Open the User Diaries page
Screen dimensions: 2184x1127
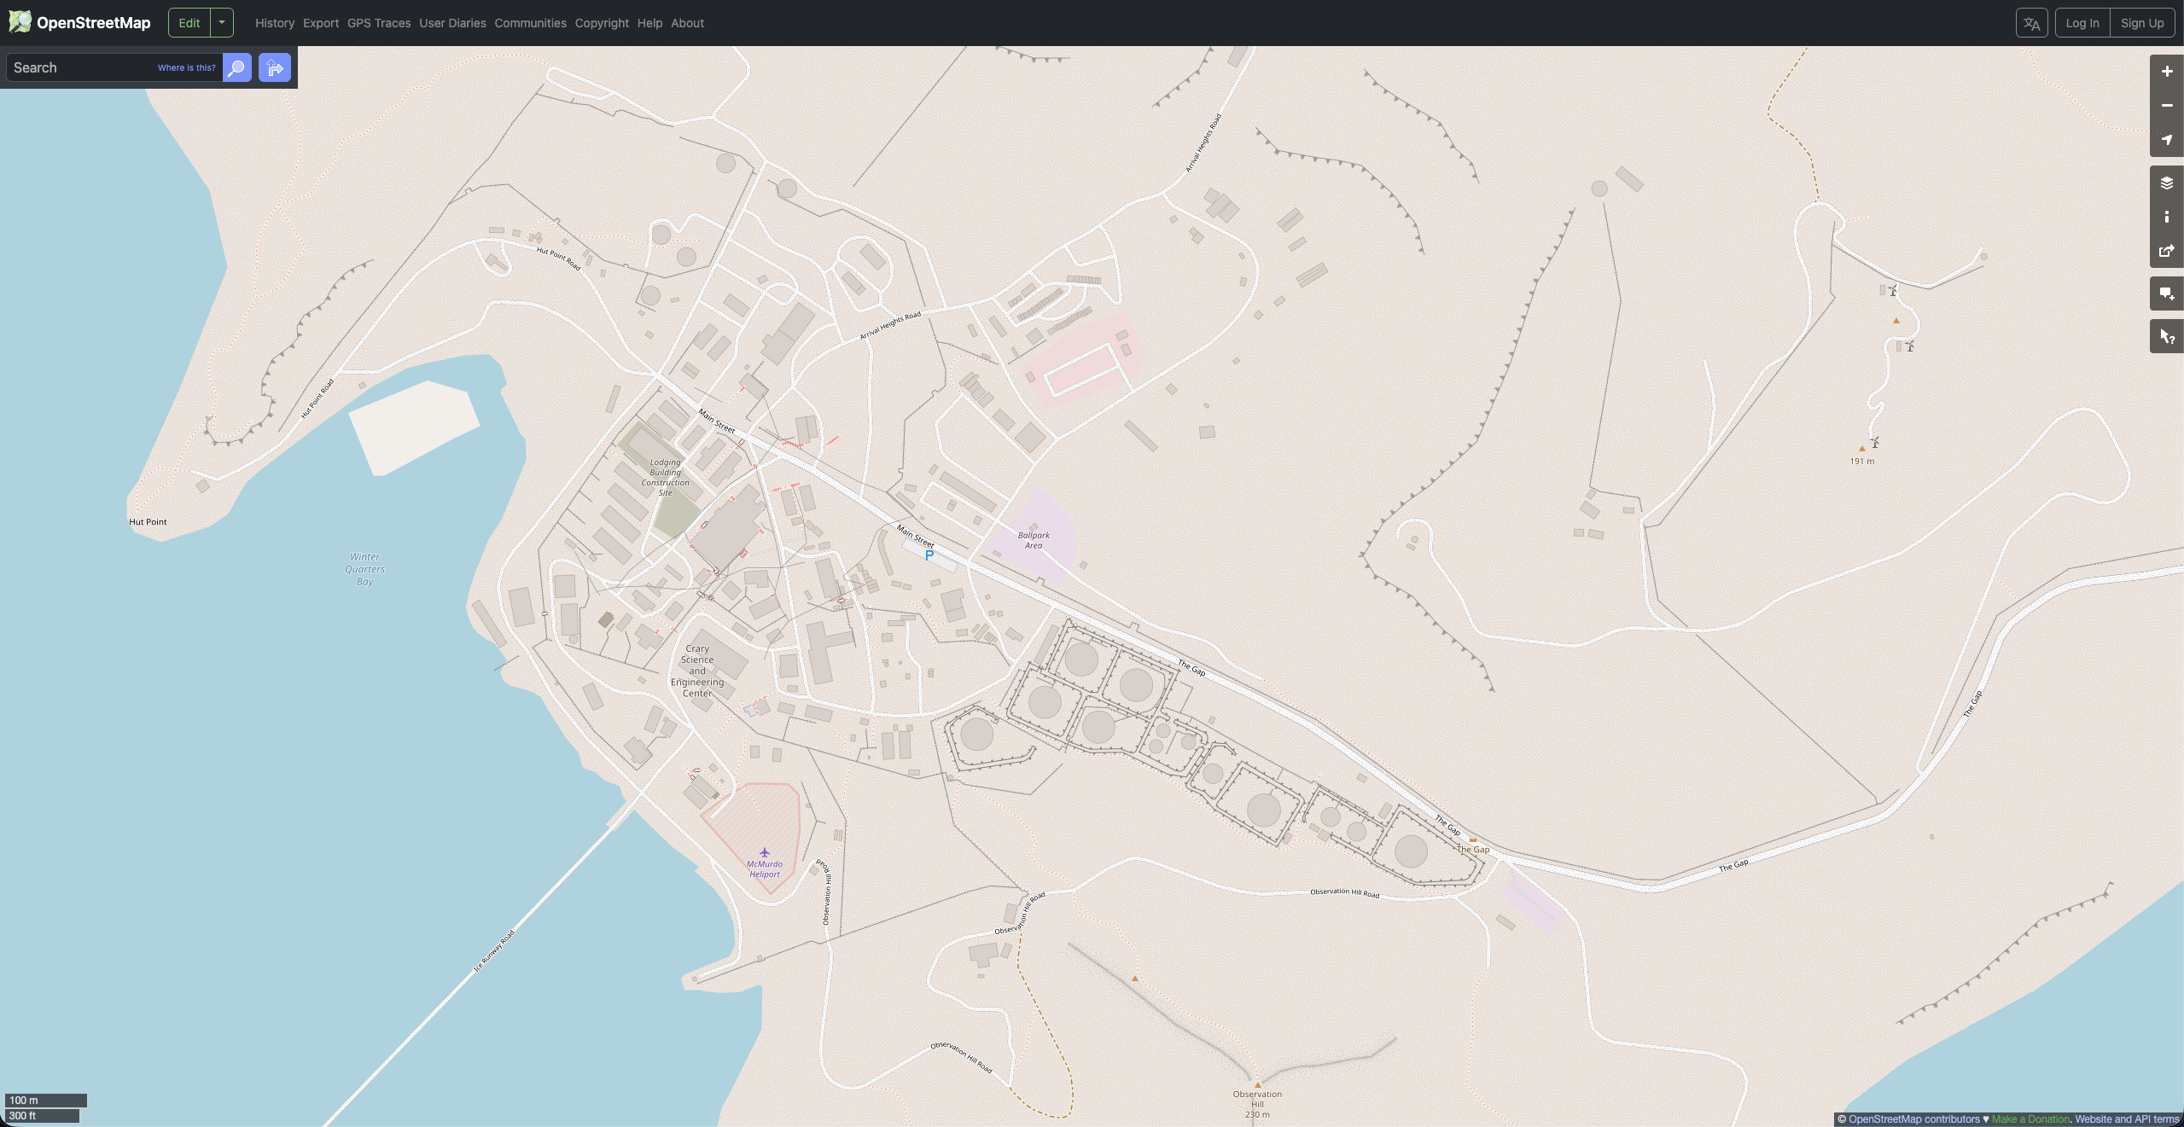pyautogui.click(x=452, y=23)
